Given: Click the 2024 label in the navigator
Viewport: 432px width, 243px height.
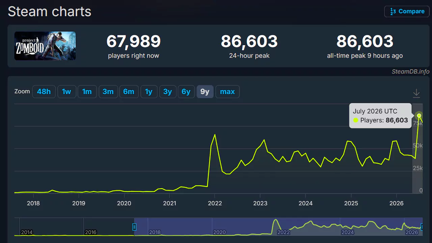Looking at the screenshot, I should coord(347,232).
